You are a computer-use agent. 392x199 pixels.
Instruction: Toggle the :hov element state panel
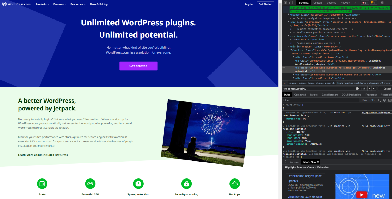[x=364, y=100]
